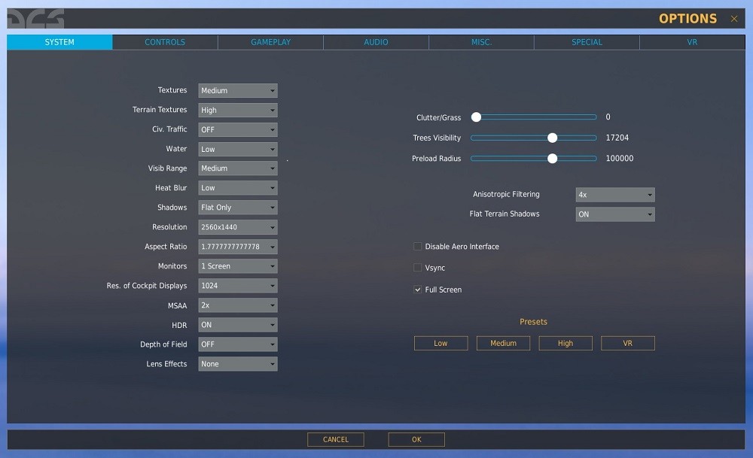Enable the Vsync checkbox
This screenshot has width=753, height=458.
(417, 268)
